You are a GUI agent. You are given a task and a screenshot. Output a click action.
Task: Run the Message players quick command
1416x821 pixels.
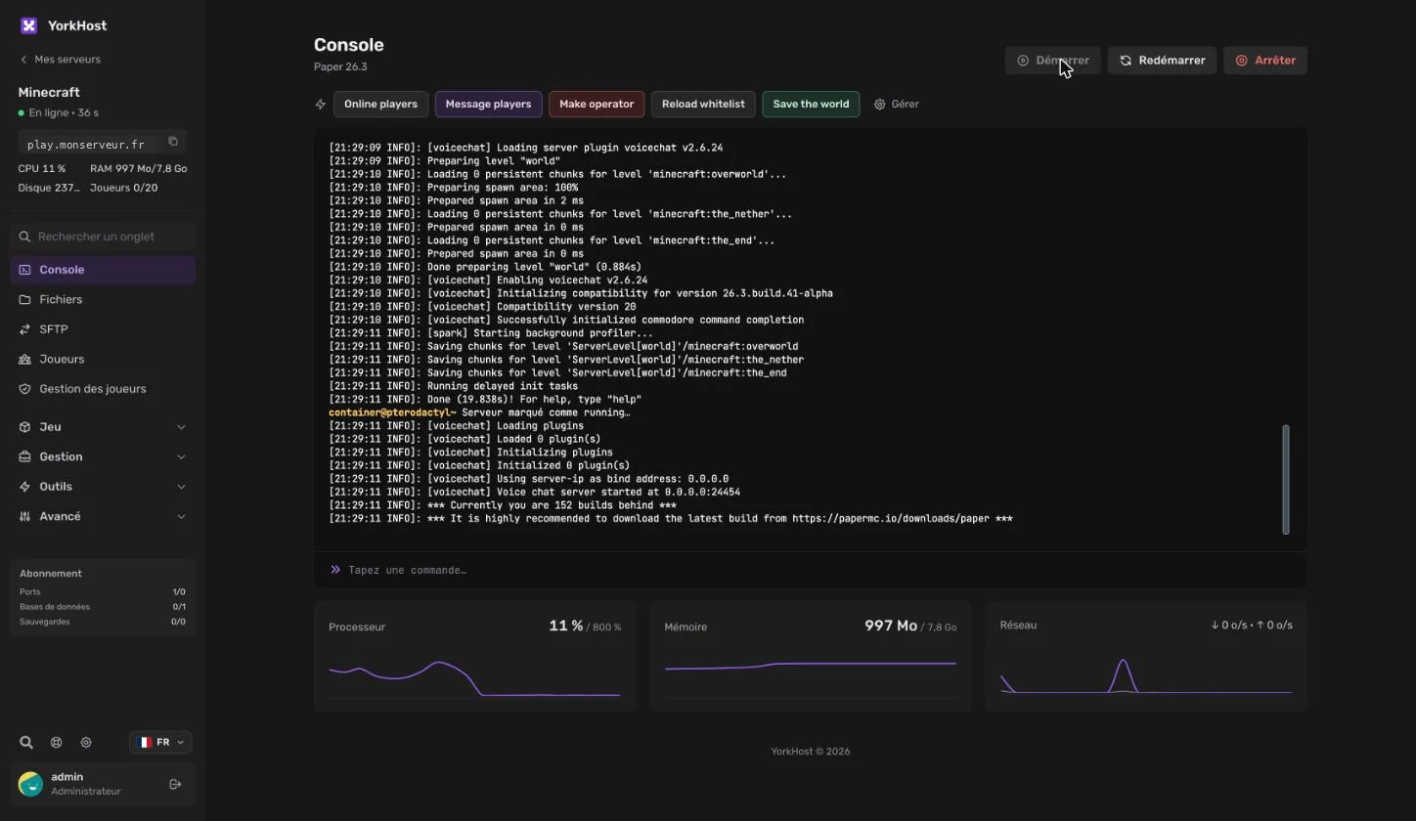(488, 105)
